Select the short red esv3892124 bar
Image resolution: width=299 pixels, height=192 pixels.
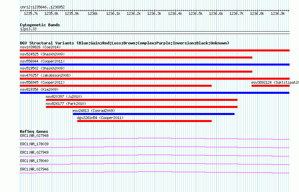pyautogui.click(x=270, y=86)
